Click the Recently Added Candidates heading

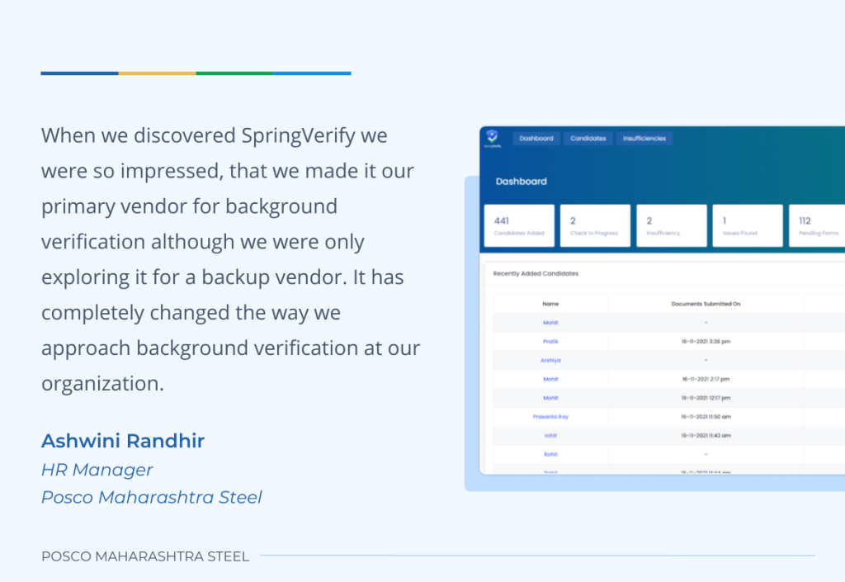click(537, 273)
